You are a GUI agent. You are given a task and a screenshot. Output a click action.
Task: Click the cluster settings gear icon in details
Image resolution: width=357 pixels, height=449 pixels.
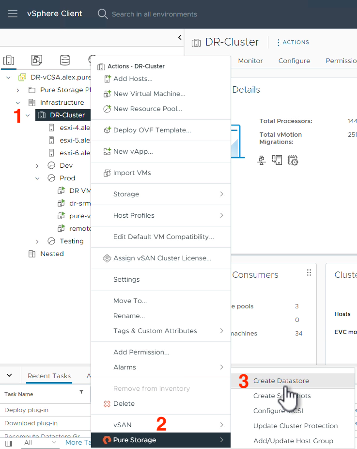[293, 160]
